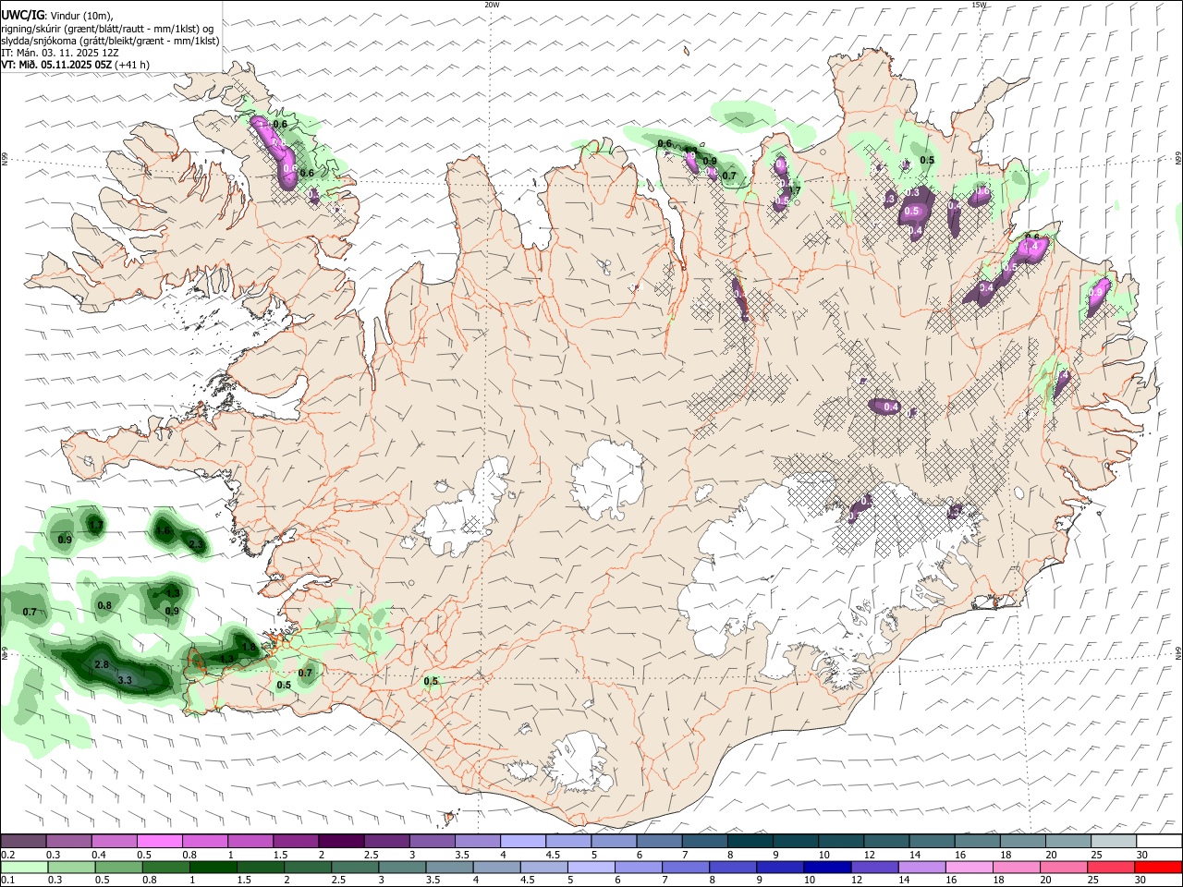Viewport: 1183px width, 887px height.
Task: Select the violet 14–16 rain legend swatch
Action: [x=921, y=868]
